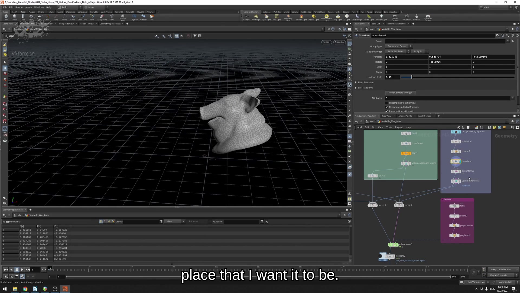520x293 pixels.
Task: Select the L-System shelf tool
Action: (134, 17)
